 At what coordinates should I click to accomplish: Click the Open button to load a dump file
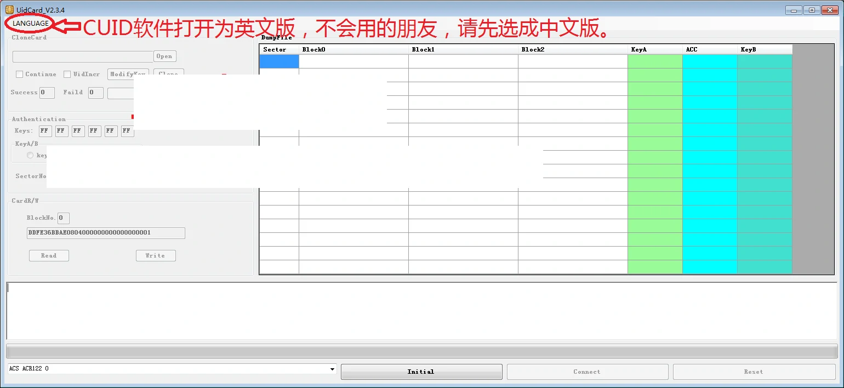pyautogui.click(x=164, y=56)
